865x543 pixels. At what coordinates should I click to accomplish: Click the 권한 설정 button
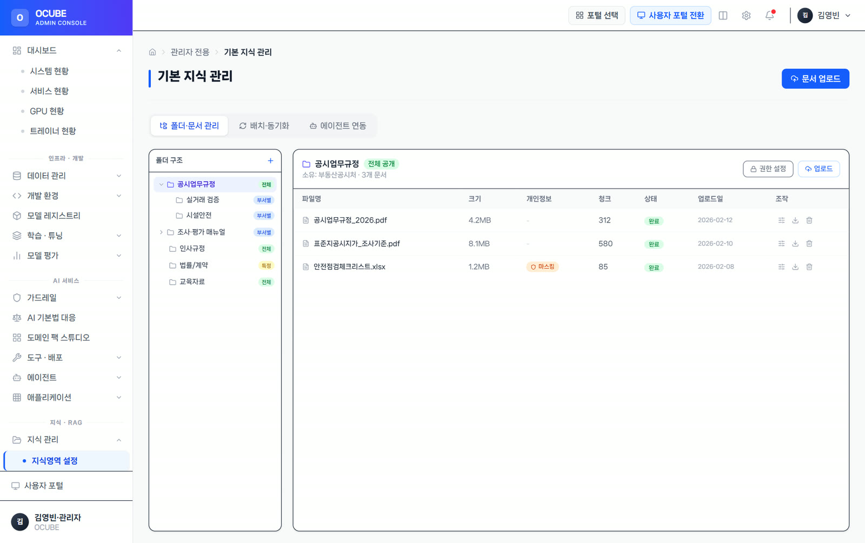point(768,169)
